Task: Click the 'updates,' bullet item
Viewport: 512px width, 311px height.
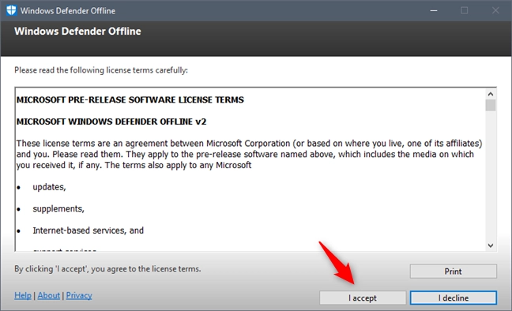Action: pos(49,187)
